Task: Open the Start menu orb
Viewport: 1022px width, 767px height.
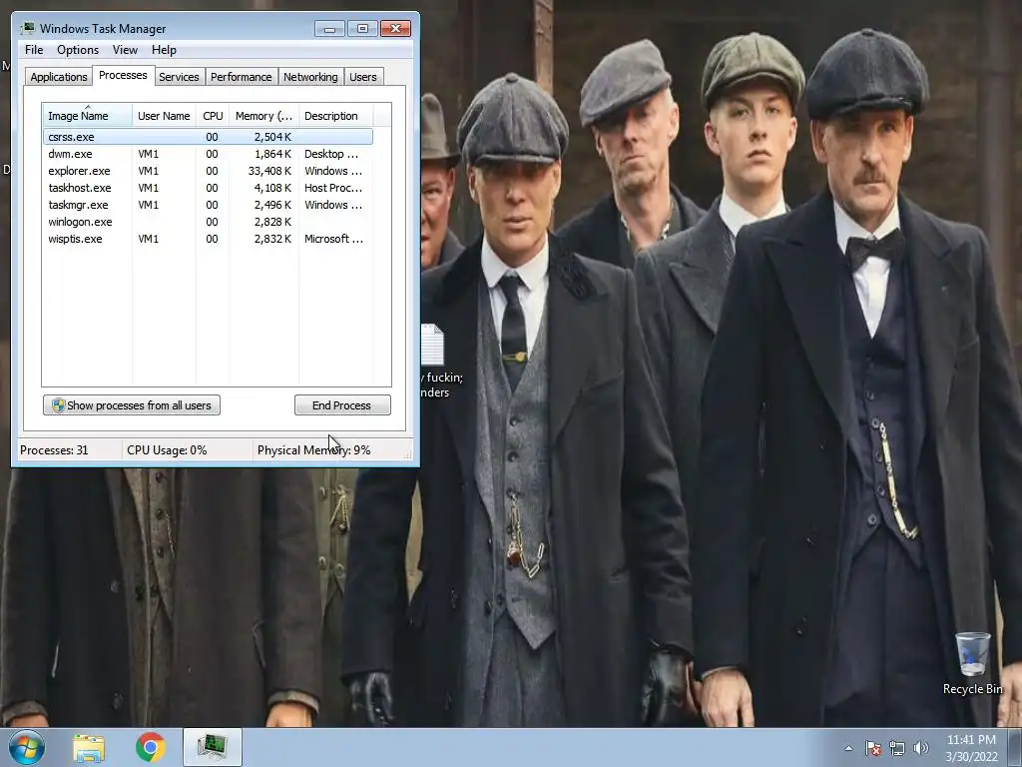Action: 27,747
